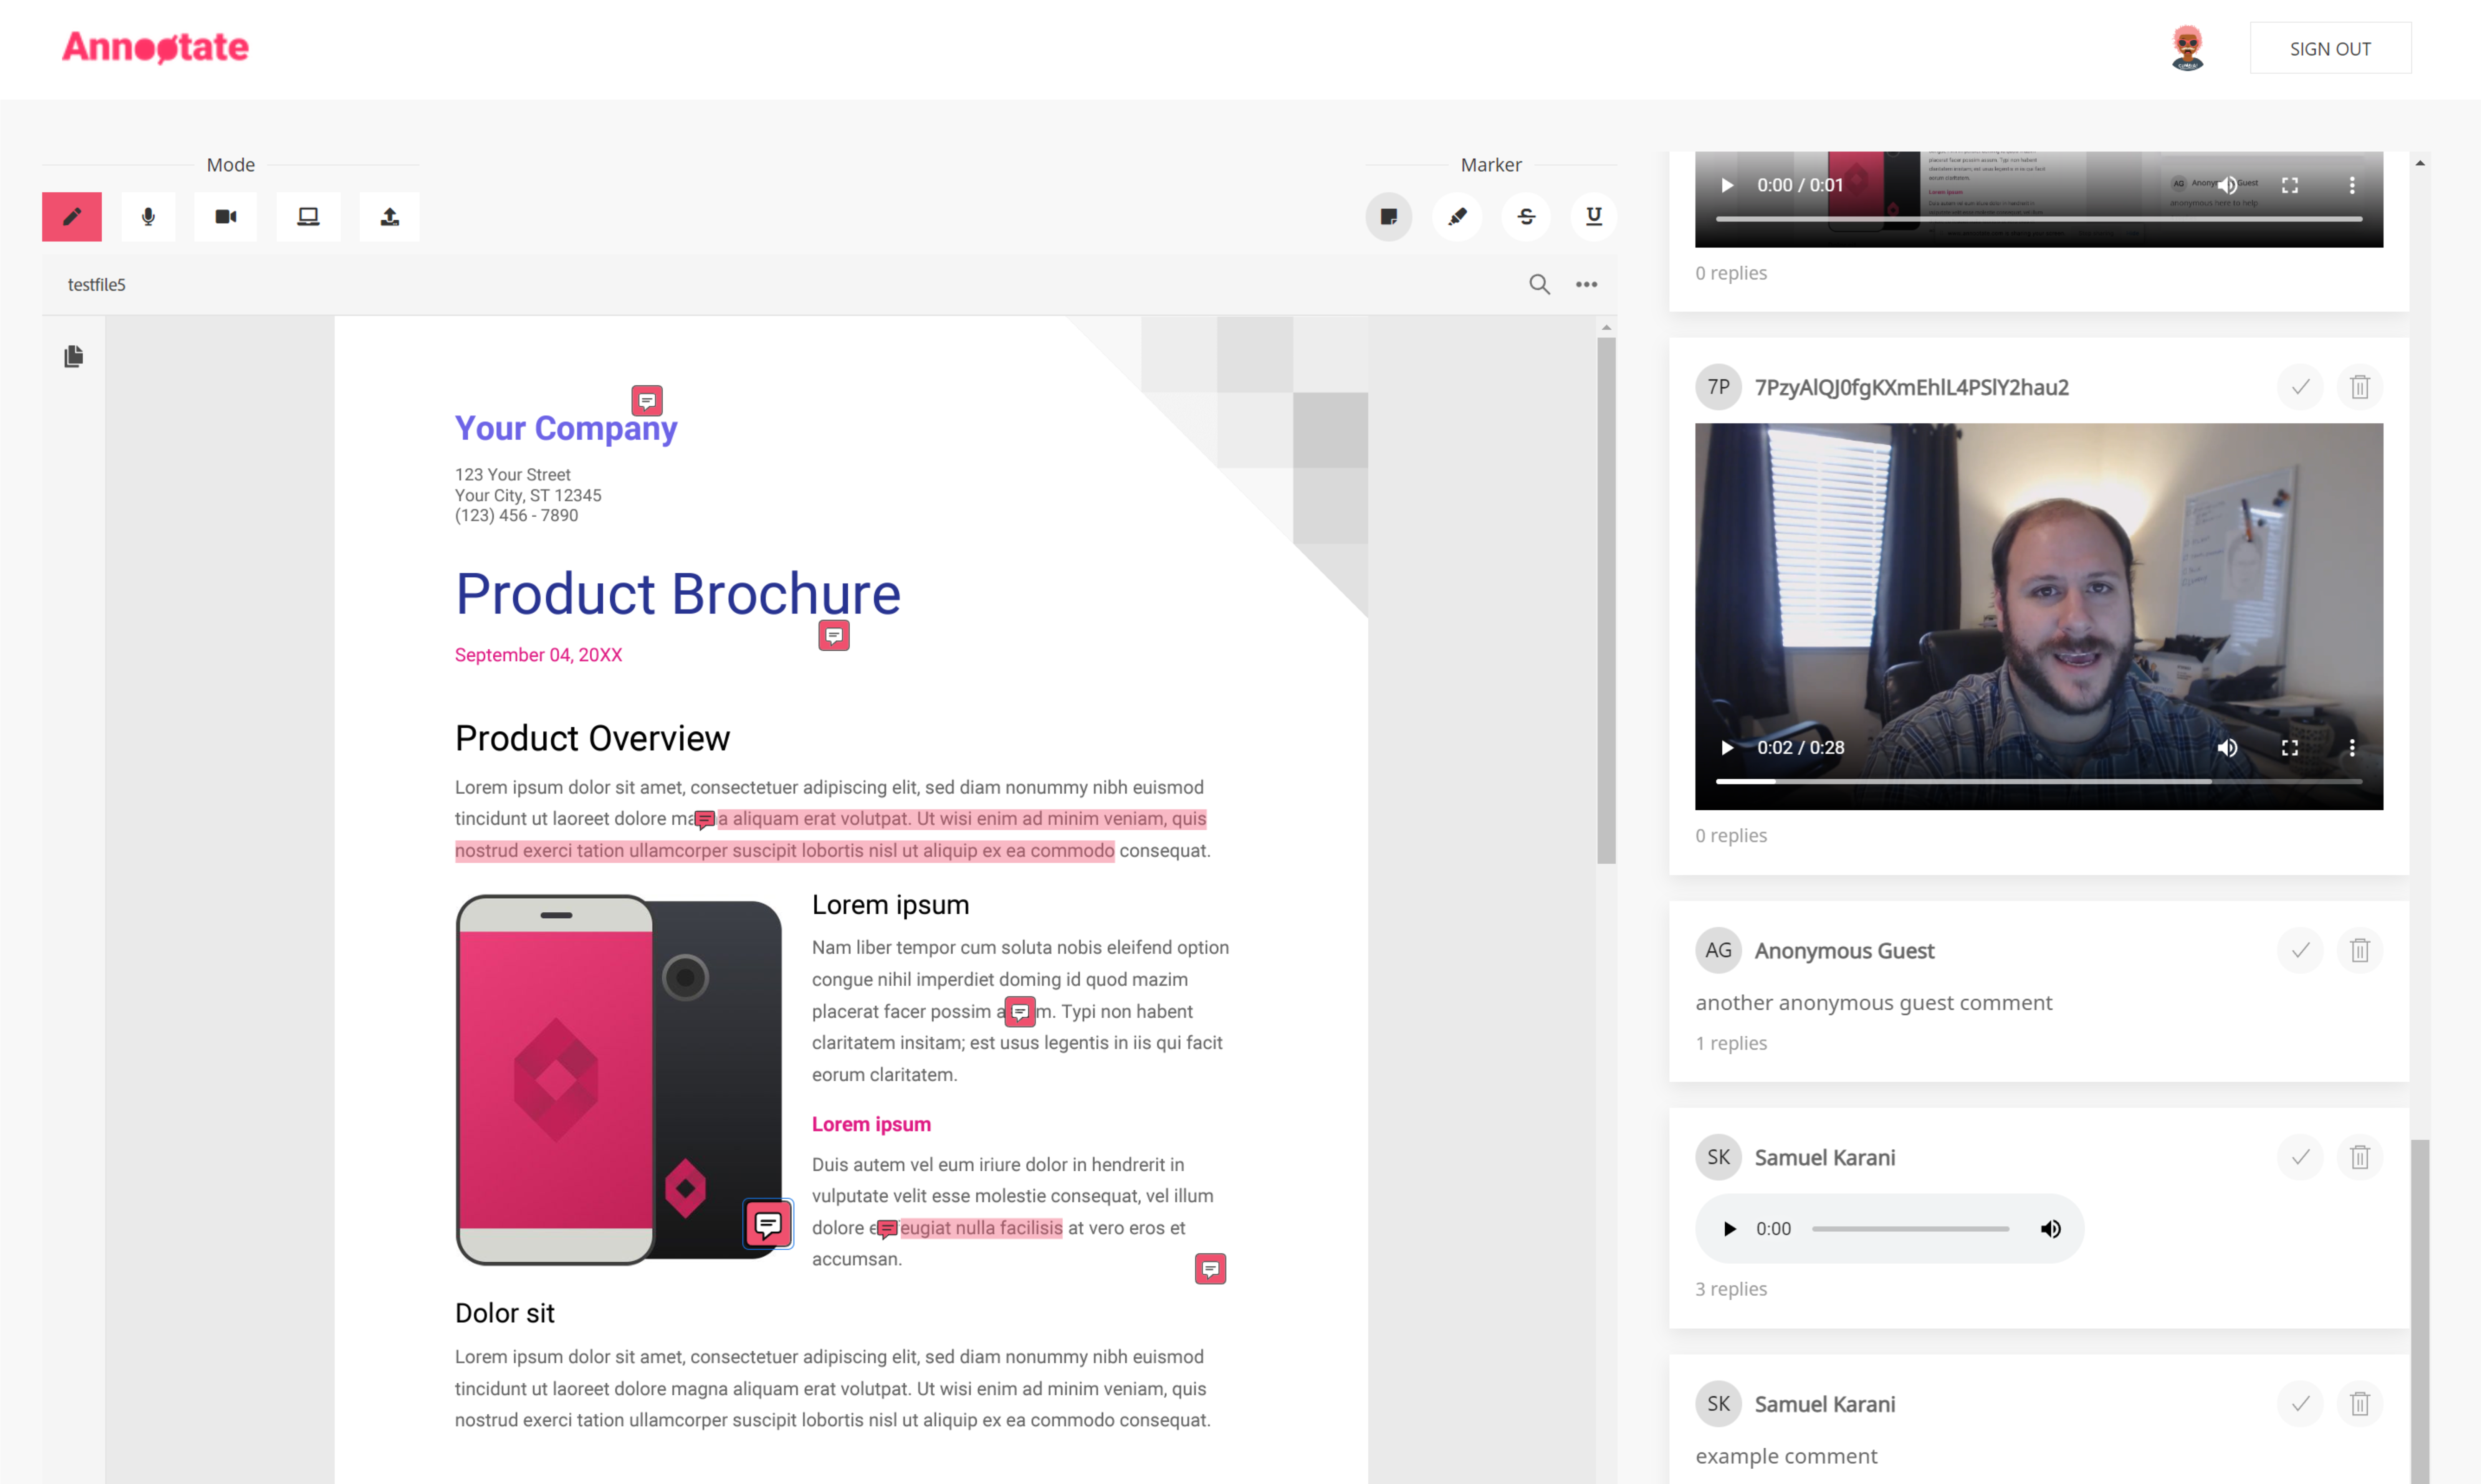Switch to video camera recording mode
This screenshot has width=2481, height=1484.
[x=226, y=217]
